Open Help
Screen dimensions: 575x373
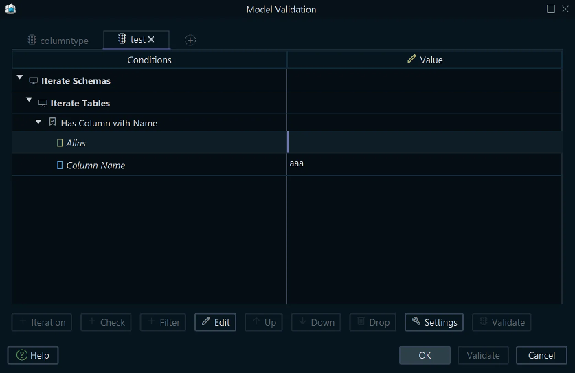[33, 355]
